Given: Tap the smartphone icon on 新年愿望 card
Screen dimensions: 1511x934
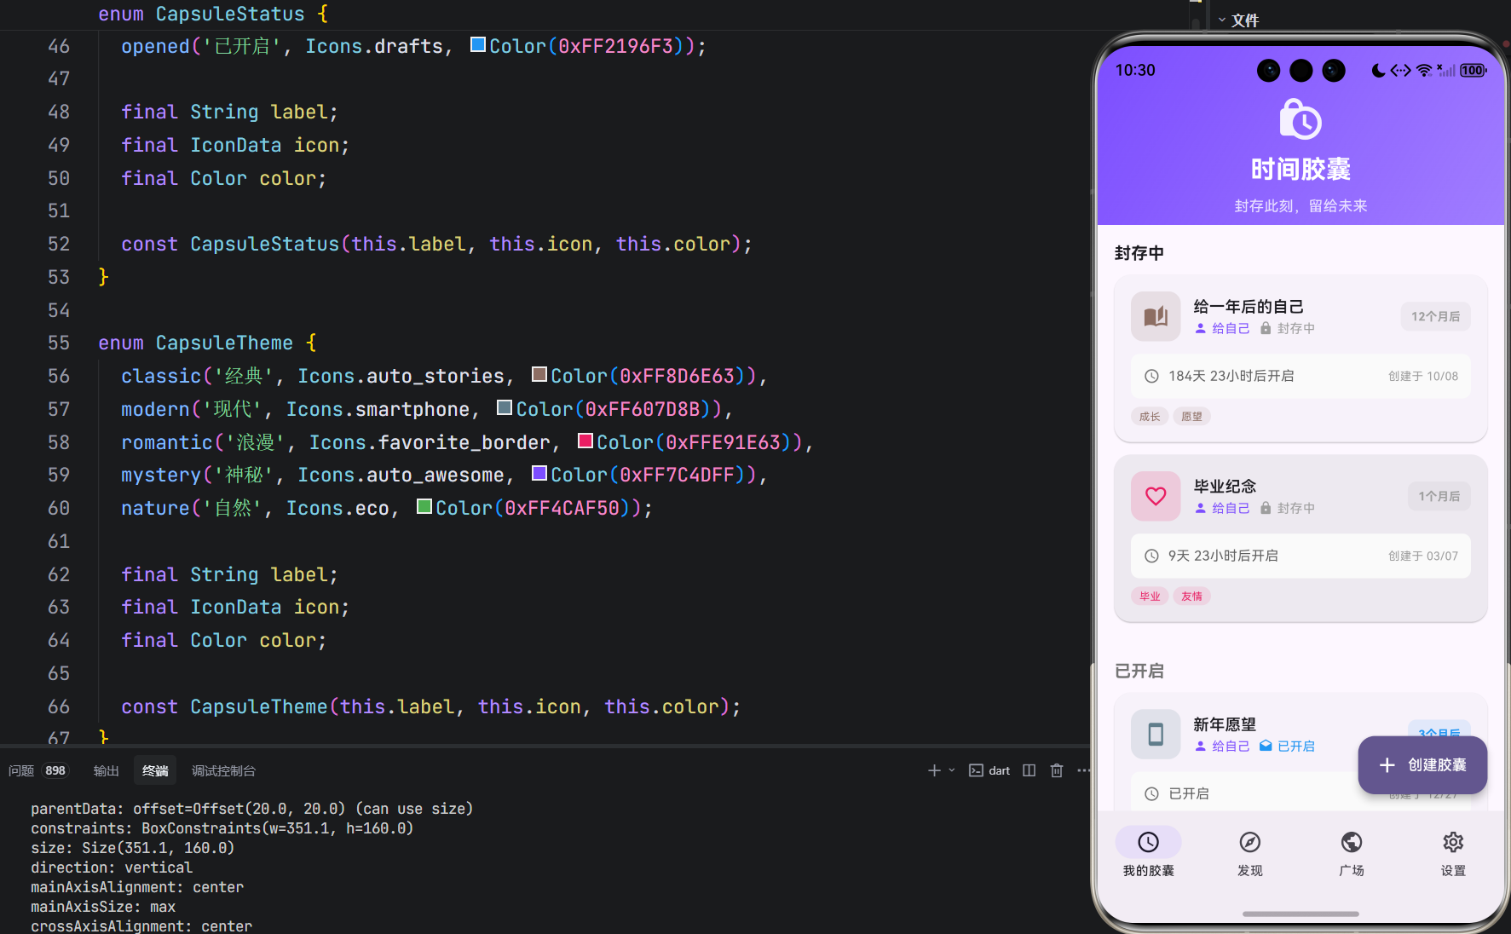Looking at the screenshot, I should pos(1156,734).
